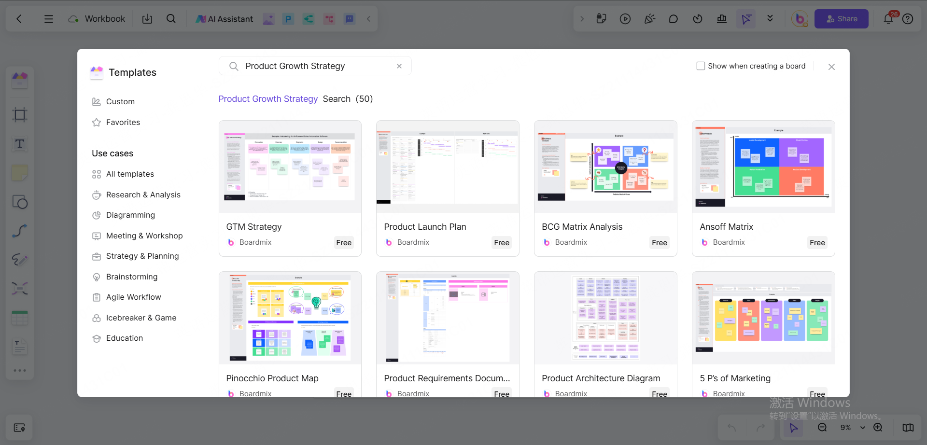
Task: Expand the zoom percentage dropdown
Action: coord(863,428)
